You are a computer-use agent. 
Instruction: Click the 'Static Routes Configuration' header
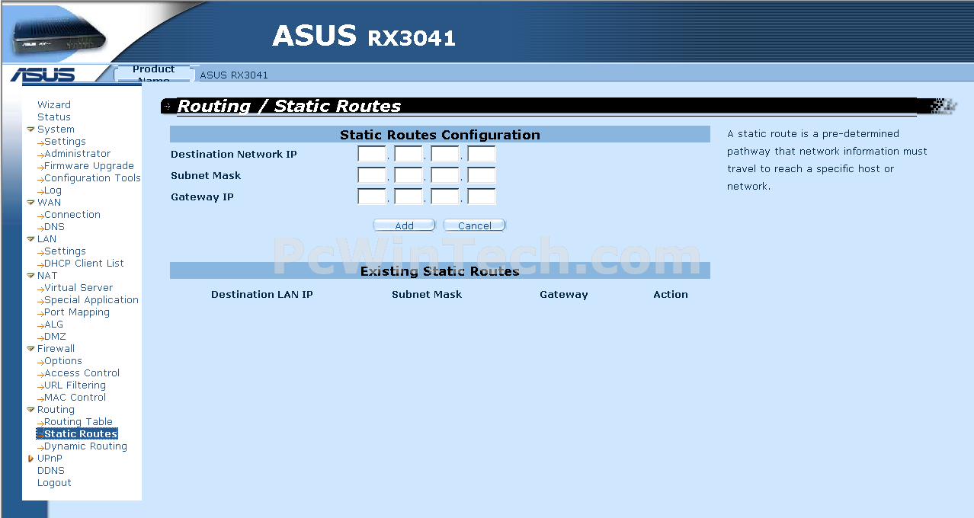pyautogui.click(x=440, y=135)
